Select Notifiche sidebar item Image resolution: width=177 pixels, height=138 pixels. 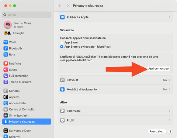(15, 63)
